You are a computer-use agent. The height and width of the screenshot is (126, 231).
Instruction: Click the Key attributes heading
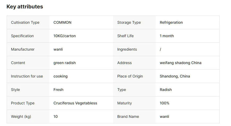click(25, 7)
